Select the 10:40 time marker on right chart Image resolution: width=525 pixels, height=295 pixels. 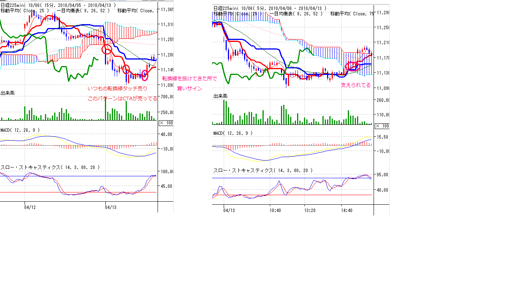point(275,210)
